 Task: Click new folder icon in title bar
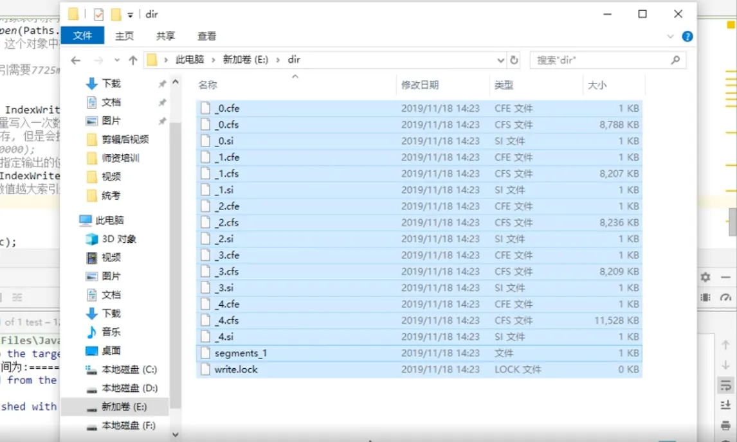click(x=116, y=15)
